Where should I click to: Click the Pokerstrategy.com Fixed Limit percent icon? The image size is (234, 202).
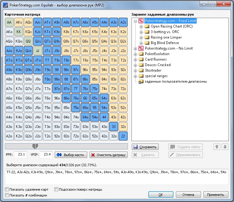pyautogui.click(x=141, y=21)
